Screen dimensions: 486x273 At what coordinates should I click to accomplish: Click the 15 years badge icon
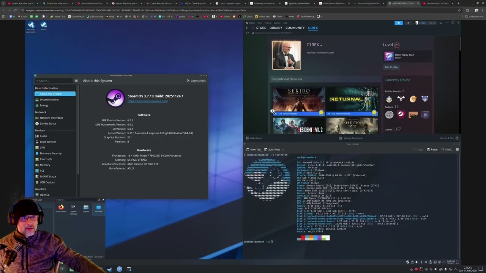coord(425,115)
